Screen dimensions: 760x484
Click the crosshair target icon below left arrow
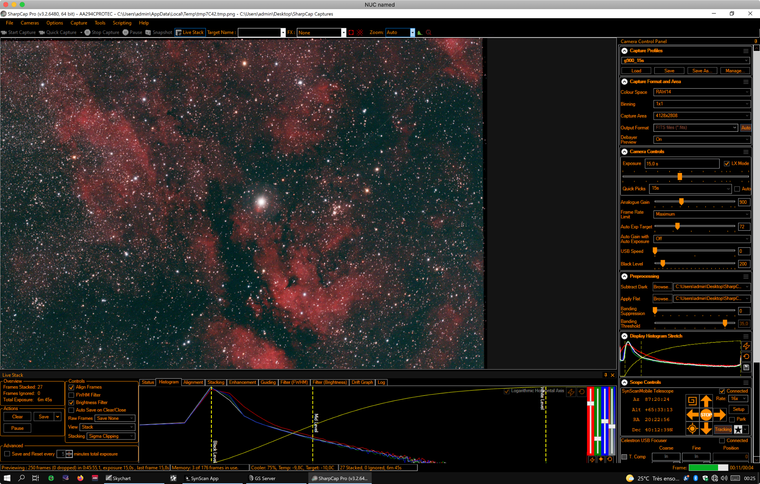pos(692,429)
